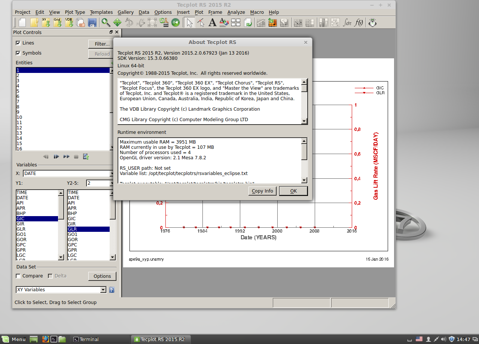Select GOR in the Y1 variable list
Image resolution: width=479 pixels, height=344 pixels.
tap(37, 240)
